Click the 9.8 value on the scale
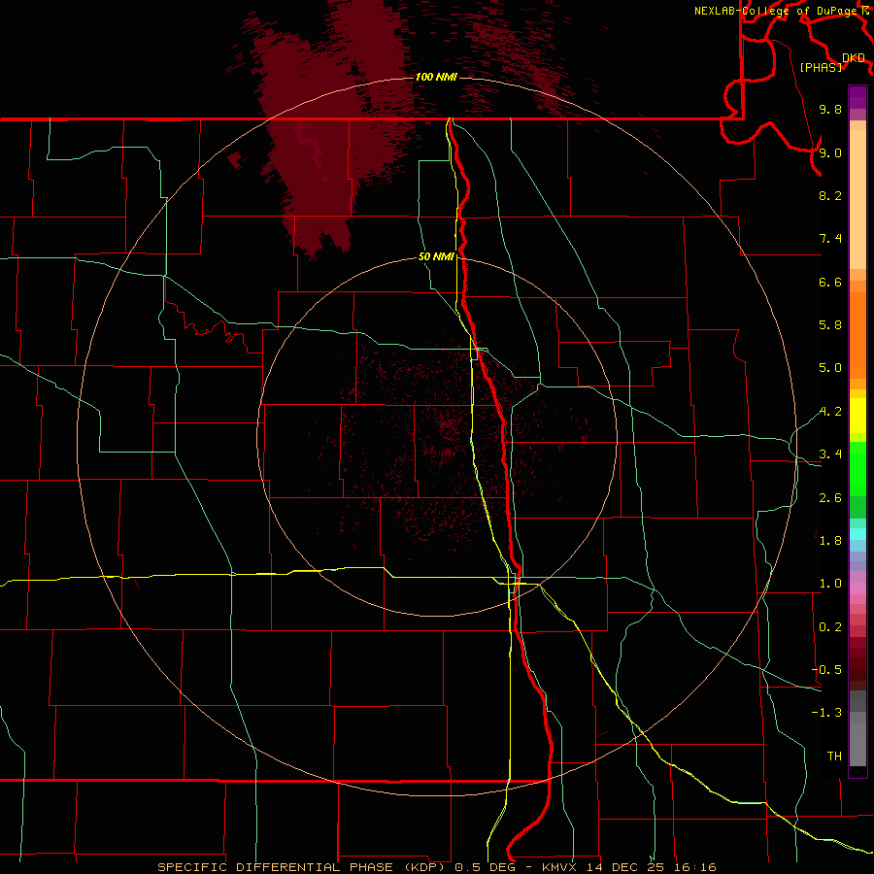 [830, 109]
